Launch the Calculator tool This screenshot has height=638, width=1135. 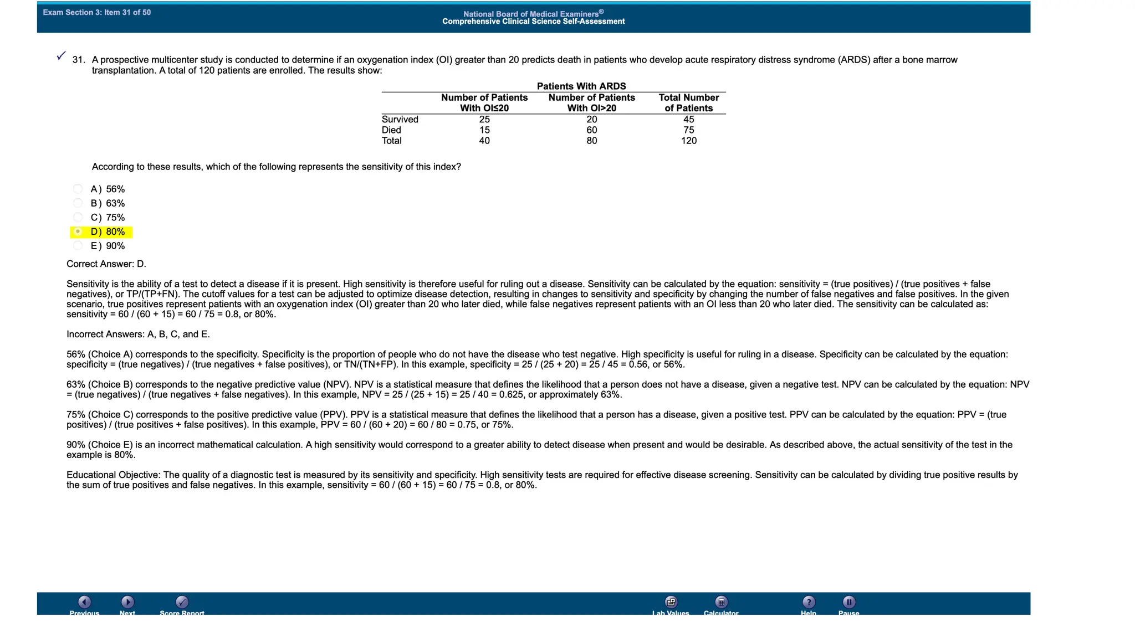point(721,602)
